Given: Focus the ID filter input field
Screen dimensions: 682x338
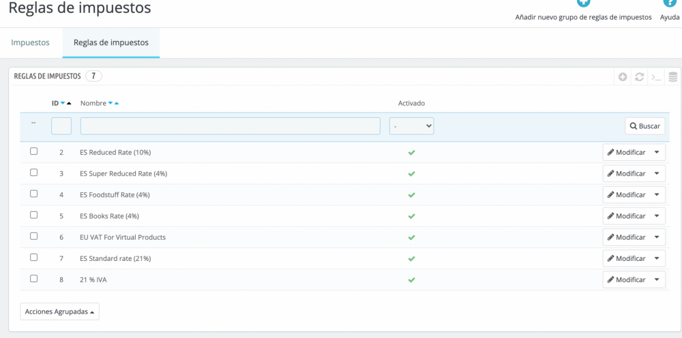Looking at the screenshot, I should (x=61, y=126).
